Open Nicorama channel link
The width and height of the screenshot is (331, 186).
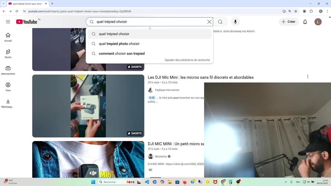pos(161,156)
